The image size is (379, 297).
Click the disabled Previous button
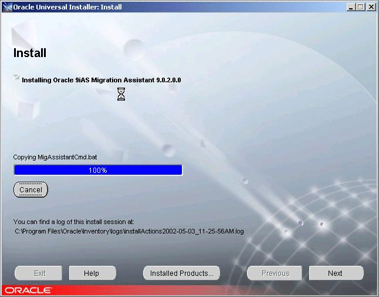(x=275, y=273)
